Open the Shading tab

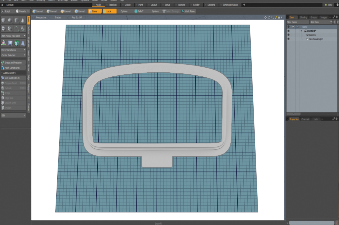click(x=303, y=17)
